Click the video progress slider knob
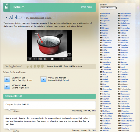The height and width of the screenshot is (132, 140). point(52,59)
